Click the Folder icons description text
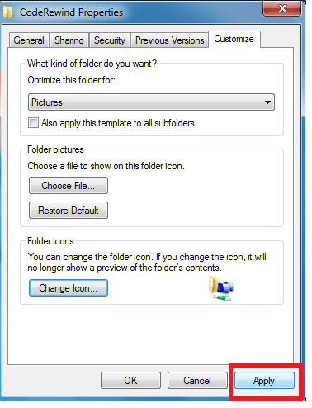This screenshot has width=312, height=408. [x=147, y=262]
